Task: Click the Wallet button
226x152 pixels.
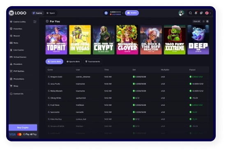Action: pyautogui.click(x=132, y=13)
